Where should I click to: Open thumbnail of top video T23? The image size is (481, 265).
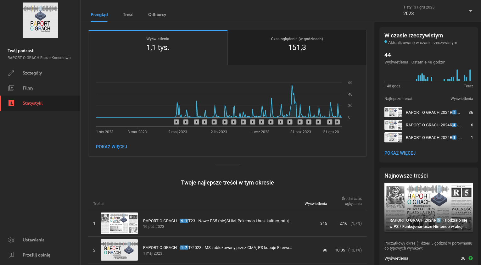[119, 223]
